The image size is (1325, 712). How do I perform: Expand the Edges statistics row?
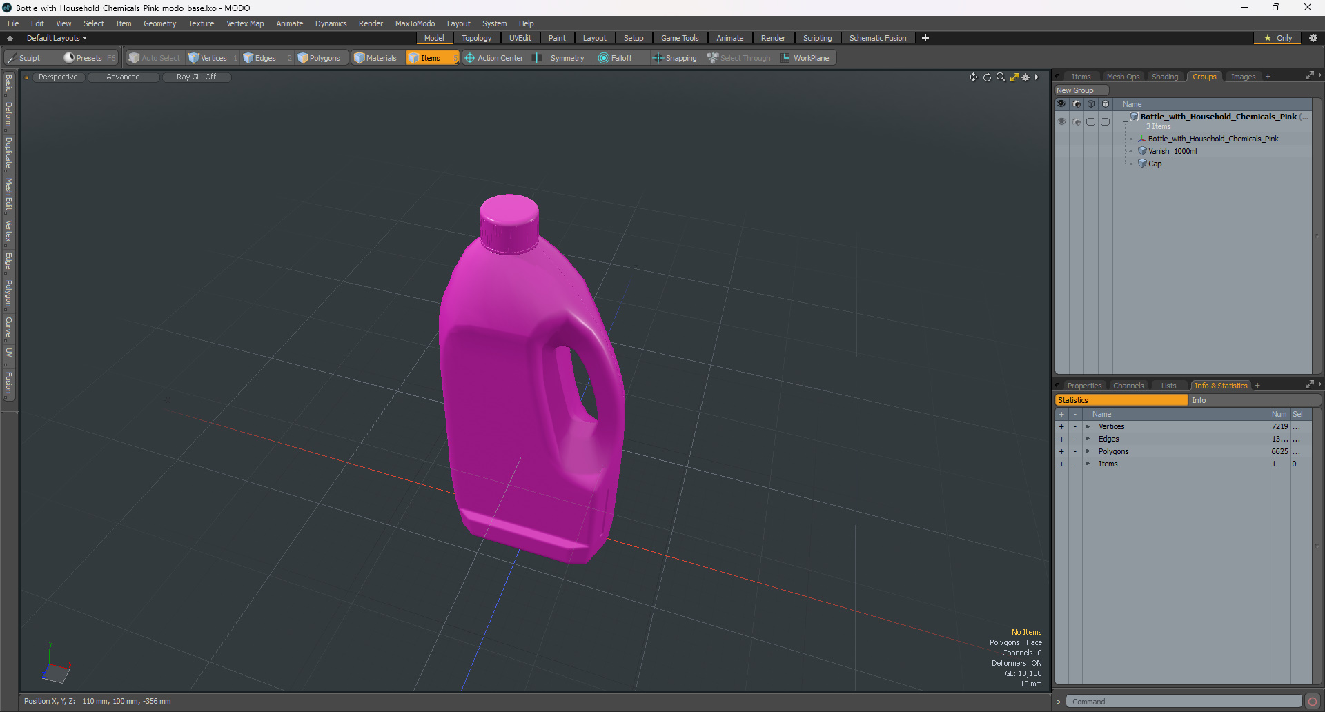coord(1088,439)
